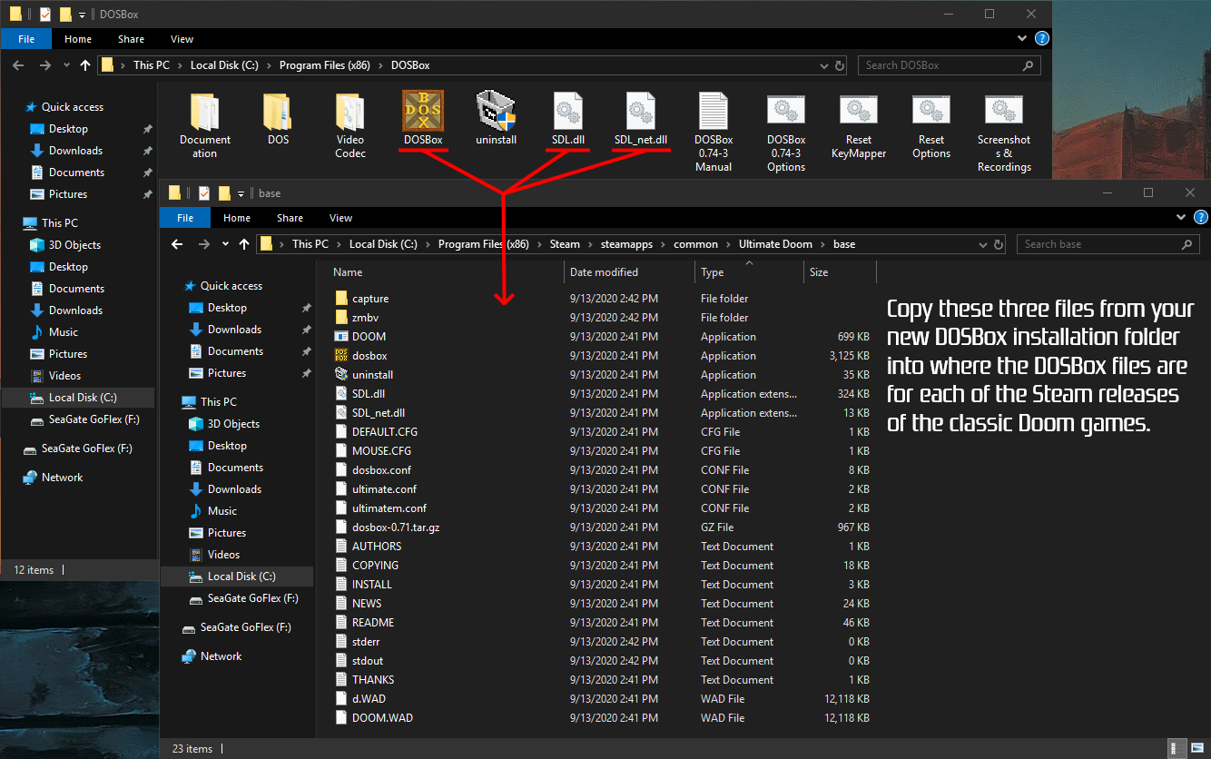Select the DOS folder icon
This screenshot has width=1211, height=759.
point(278,119)
